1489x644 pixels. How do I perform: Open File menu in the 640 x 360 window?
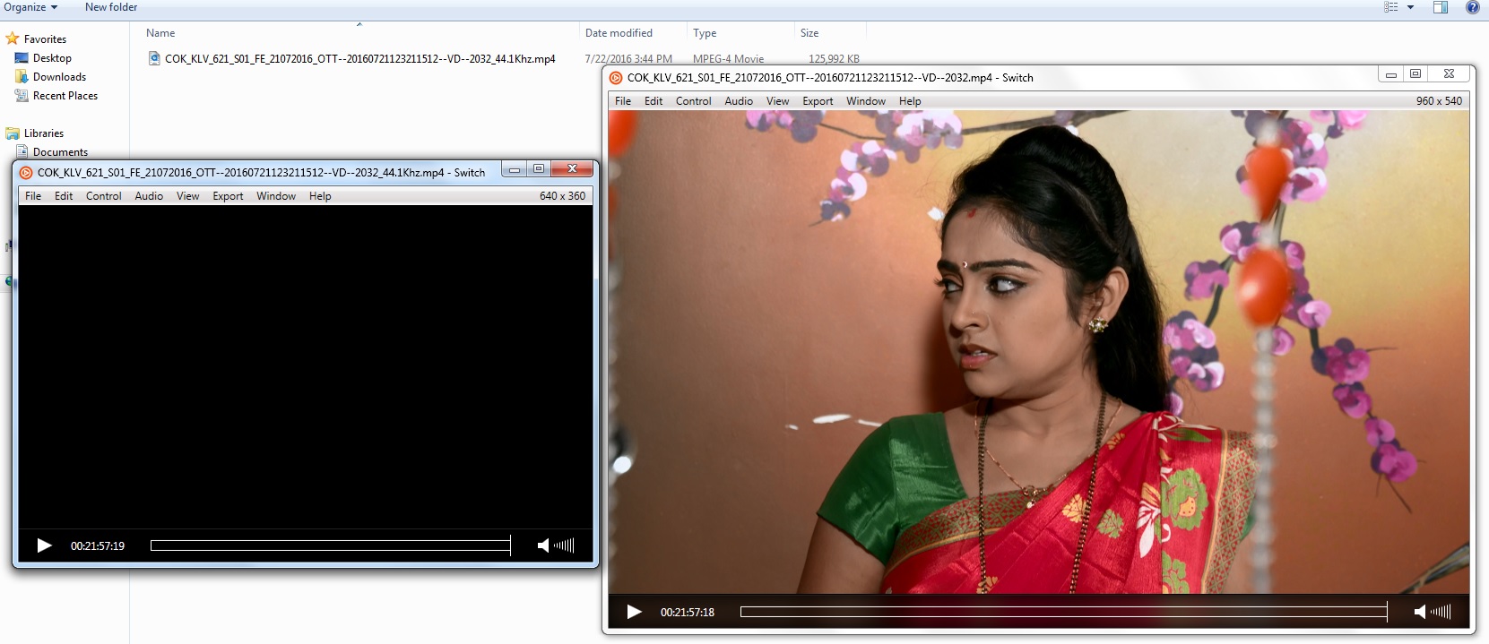point(33,196)
